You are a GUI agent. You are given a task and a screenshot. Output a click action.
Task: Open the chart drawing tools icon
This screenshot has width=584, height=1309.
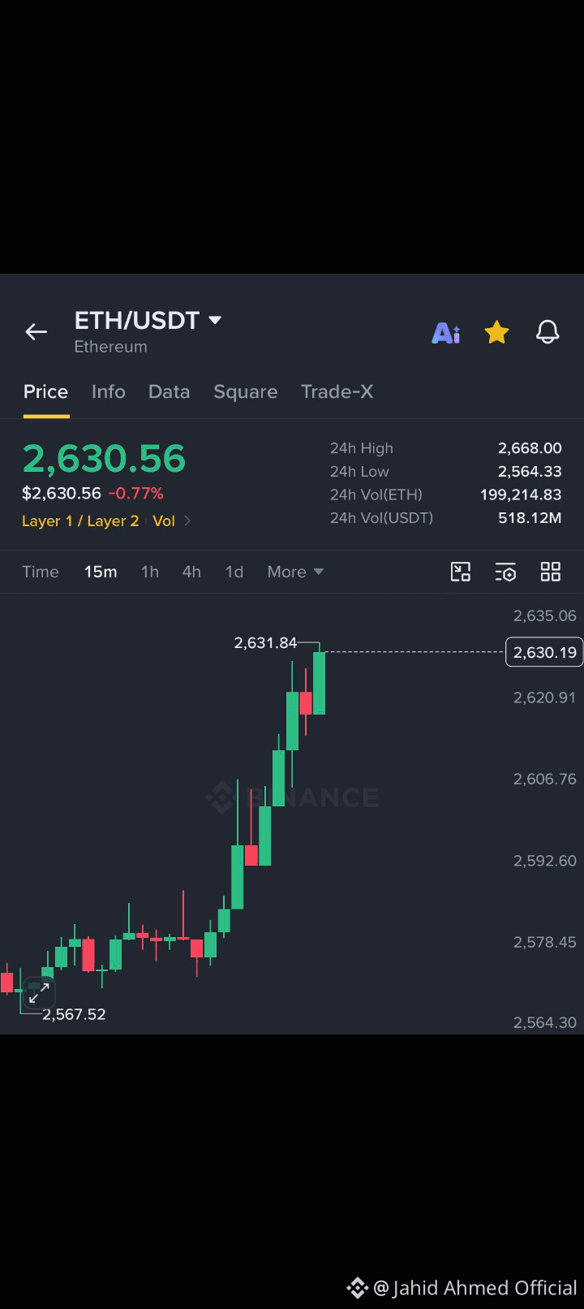click(x=461, y=572)
